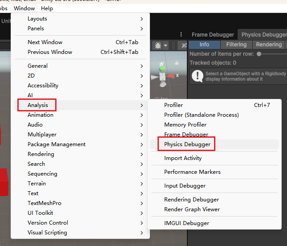Click the exclamation info icon in Physics Debugger

197,76
